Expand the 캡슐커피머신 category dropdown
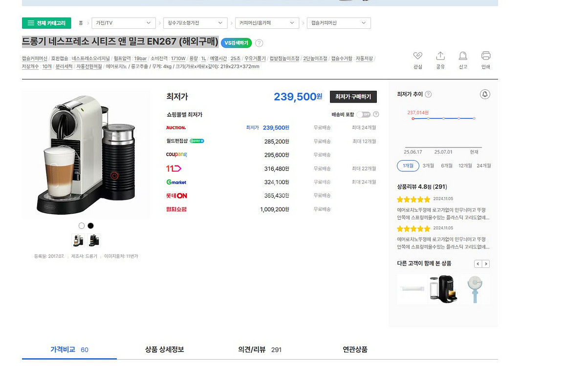The image size is (566, 366). tap(339, 23)
